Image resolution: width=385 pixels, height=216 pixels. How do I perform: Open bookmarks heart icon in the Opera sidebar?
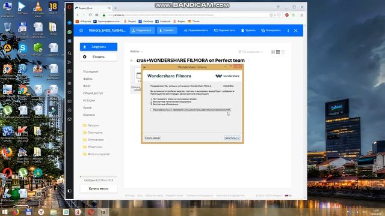70,92
